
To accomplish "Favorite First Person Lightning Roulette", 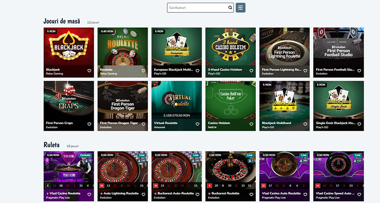I will click(x=305, y=71).
